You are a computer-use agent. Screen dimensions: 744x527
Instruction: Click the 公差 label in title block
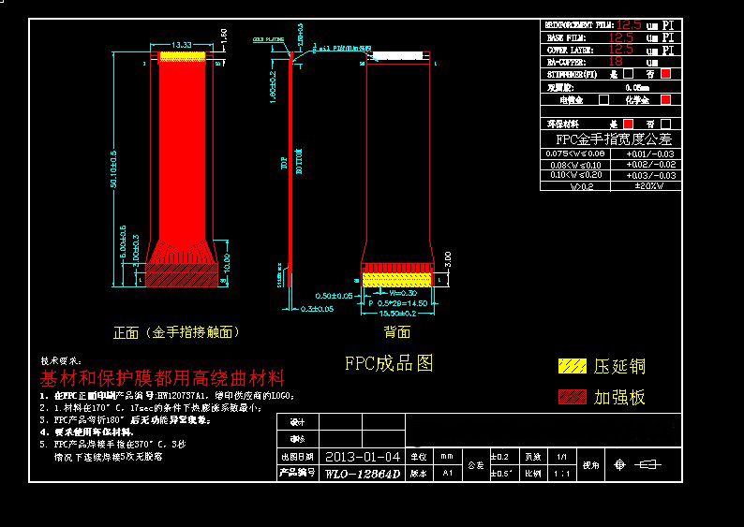coord(476,465)
